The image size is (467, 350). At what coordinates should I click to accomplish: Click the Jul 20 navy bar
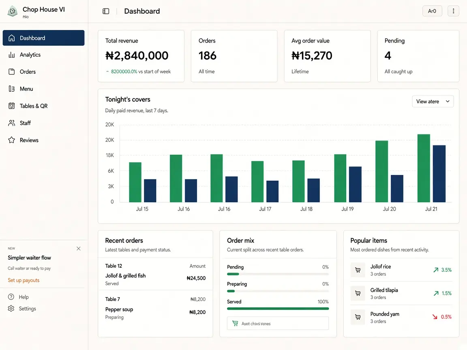[397, 189]
